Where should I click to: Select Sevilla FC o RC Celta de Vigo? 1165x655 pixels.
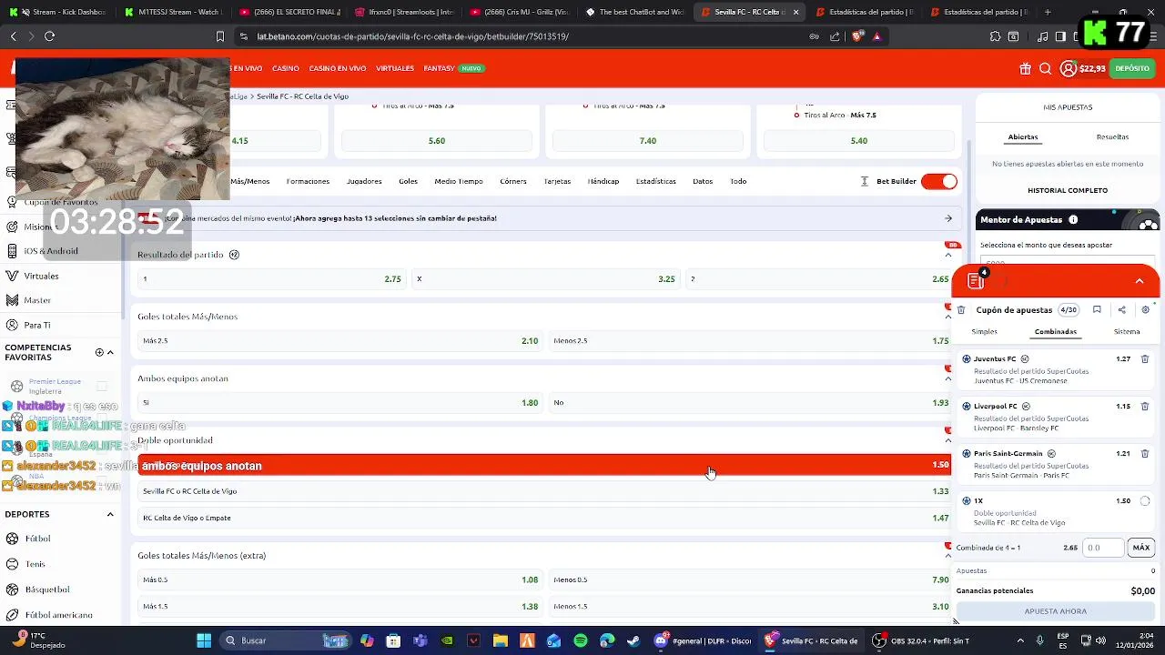click(545, 491)
